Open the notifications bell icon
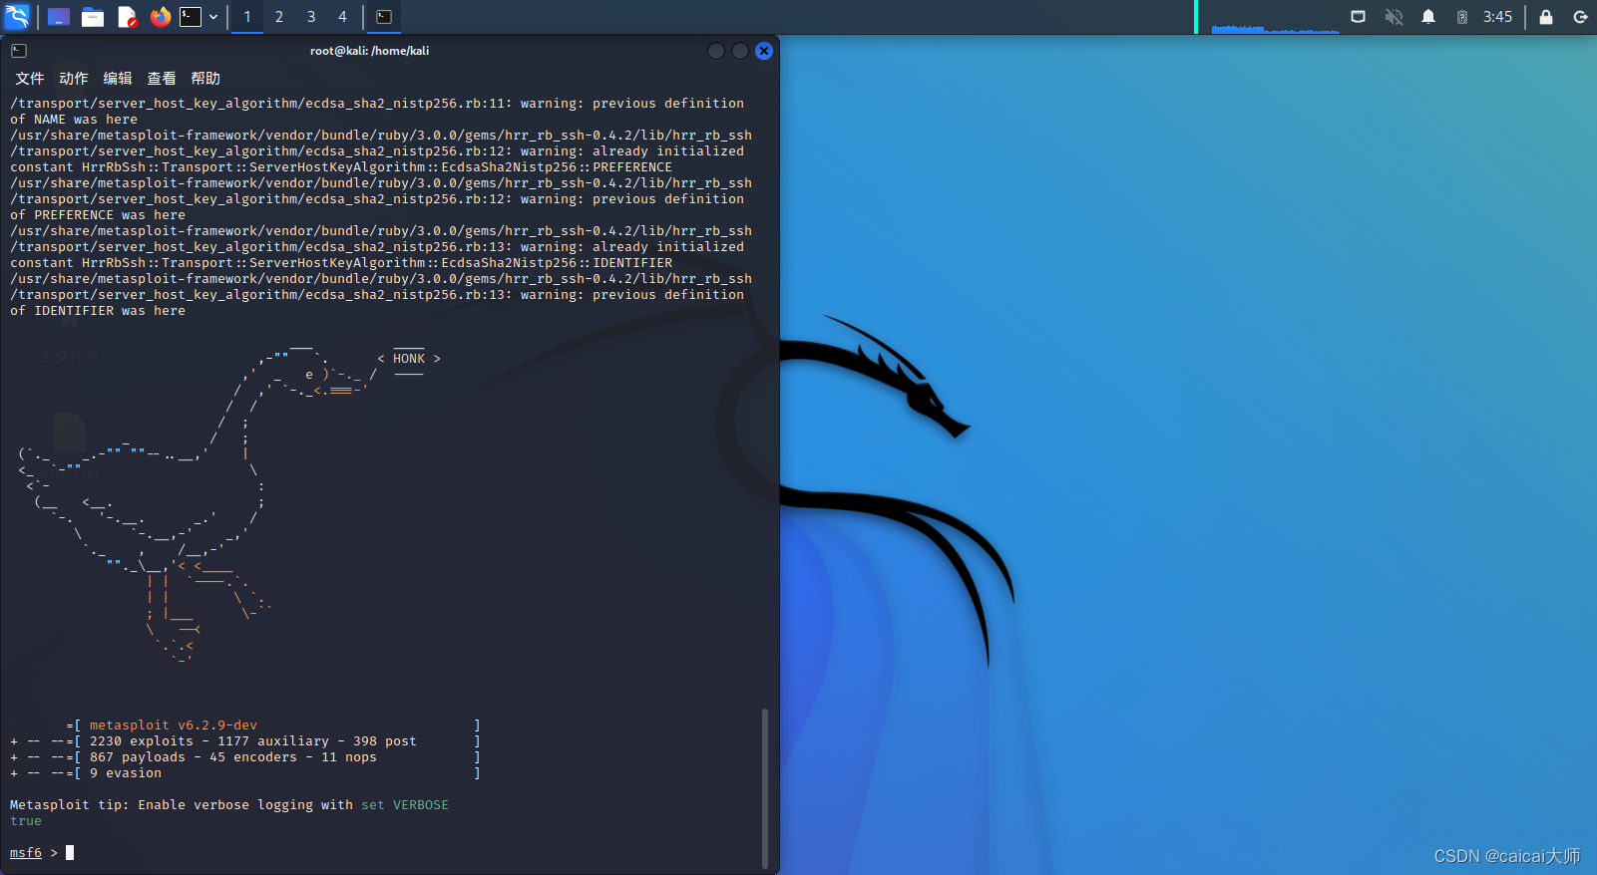The image size is (1597, 875). click(x=1428, y=17)
